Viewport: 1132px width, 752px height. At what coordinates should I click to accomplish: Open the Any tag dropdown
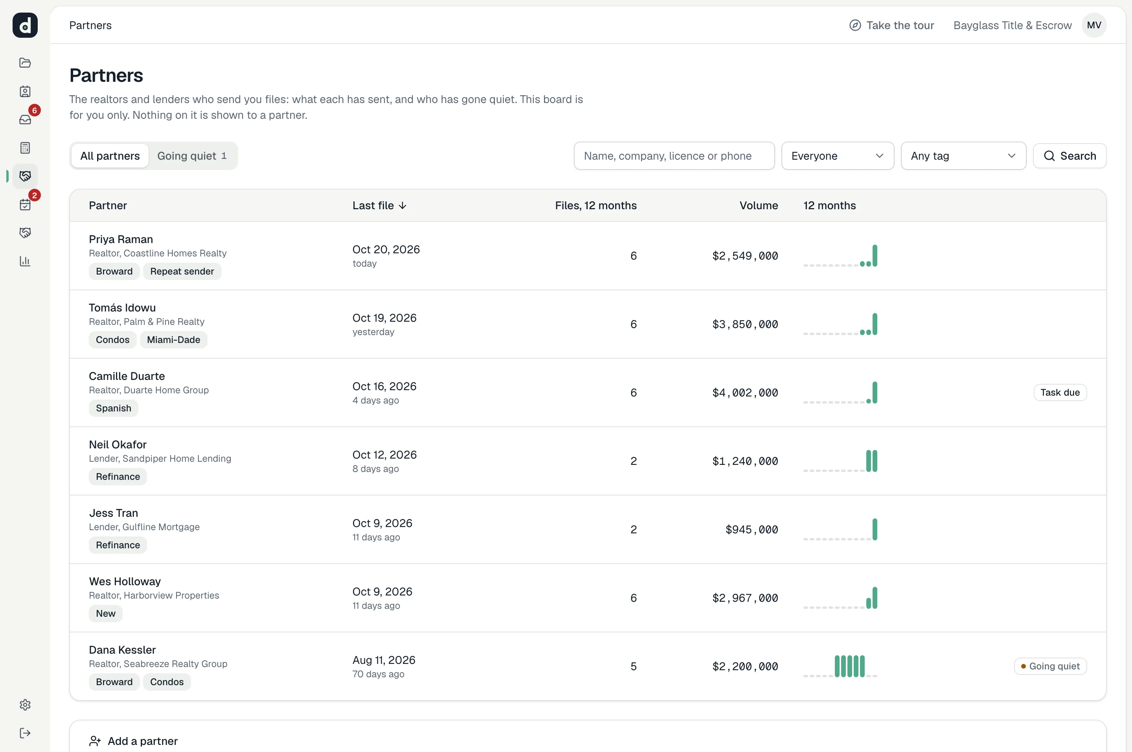(963, 156)
